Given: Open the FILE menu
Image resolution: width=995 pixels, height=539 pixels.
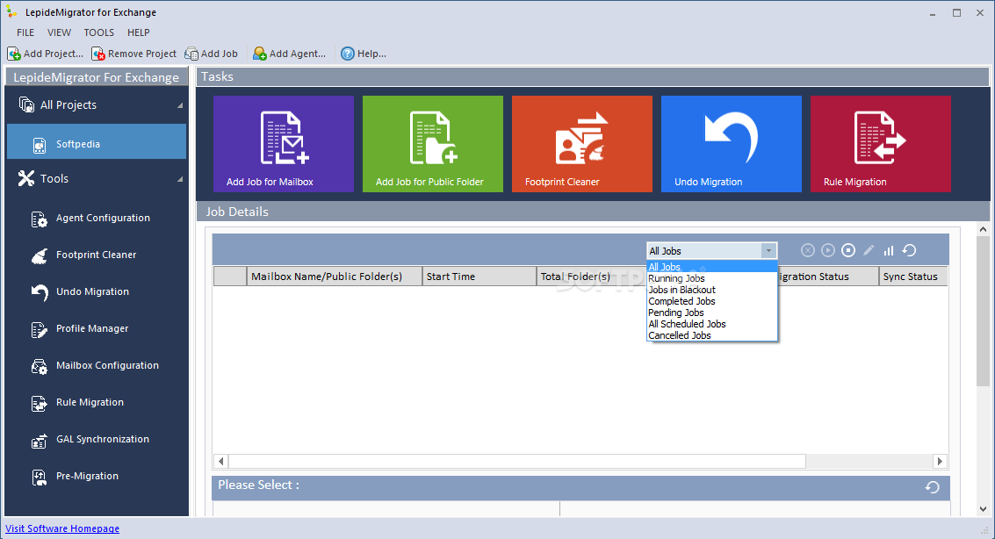Looking at the screenshot, I should [25, 32].
